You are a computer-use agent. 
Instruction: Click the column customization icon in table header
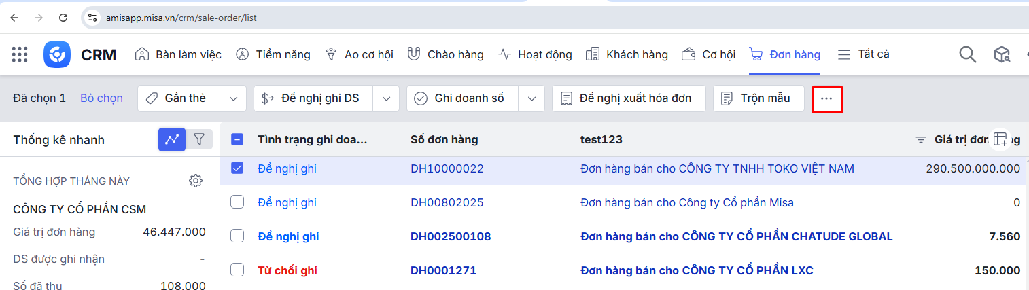[x=1000, y=139]
